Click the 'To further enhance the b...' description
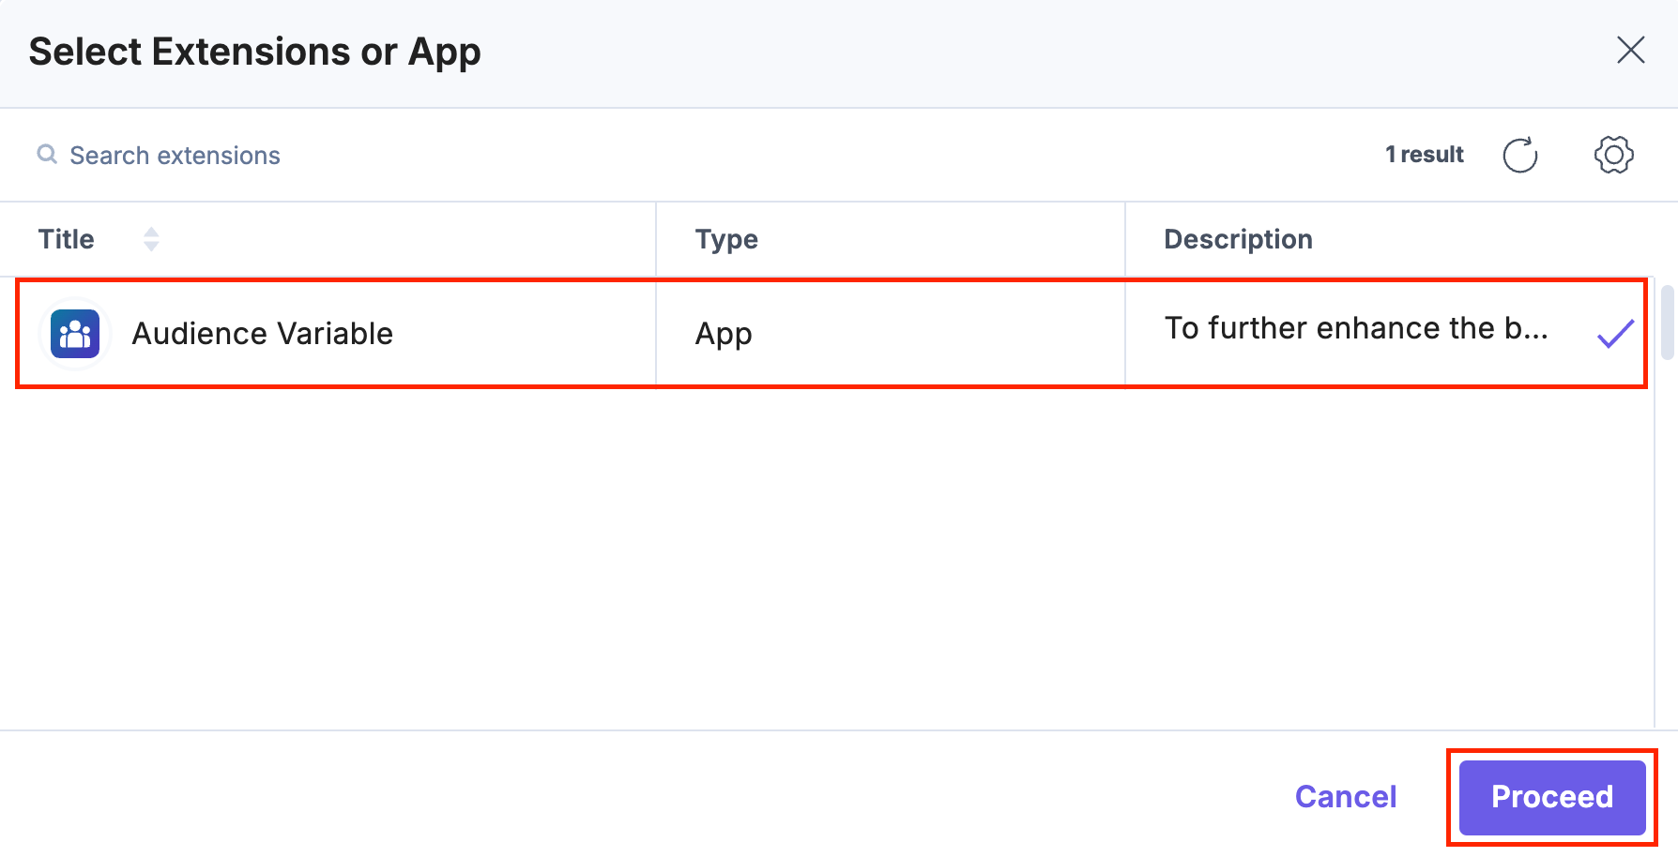Image resolution: width=1678 pixels, height=857 pixels. coord(1356,328)
